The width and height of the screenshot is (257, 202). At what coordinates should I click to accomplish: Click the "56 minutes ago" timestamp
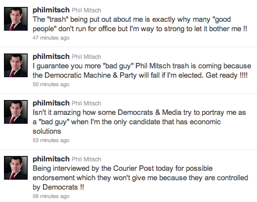(x=51, y=196)
